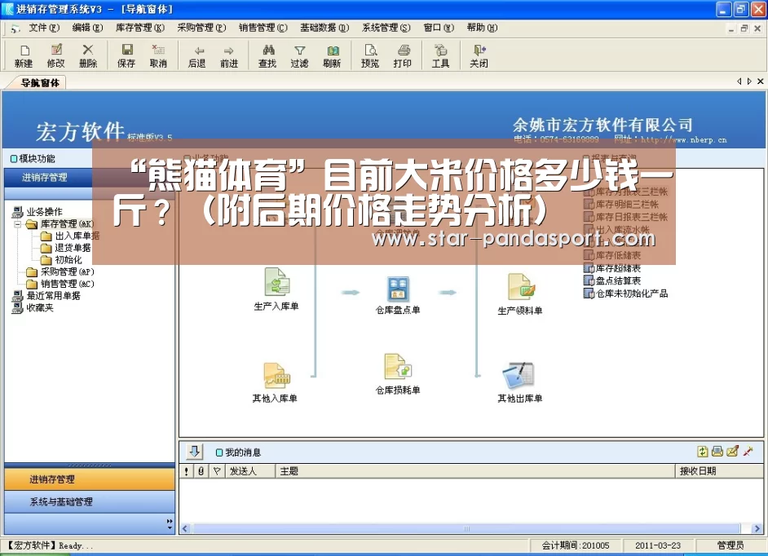Open the 其他出库单 workflow icon
The height and width of the screenshot is (556, 768).
pos(519,376)
